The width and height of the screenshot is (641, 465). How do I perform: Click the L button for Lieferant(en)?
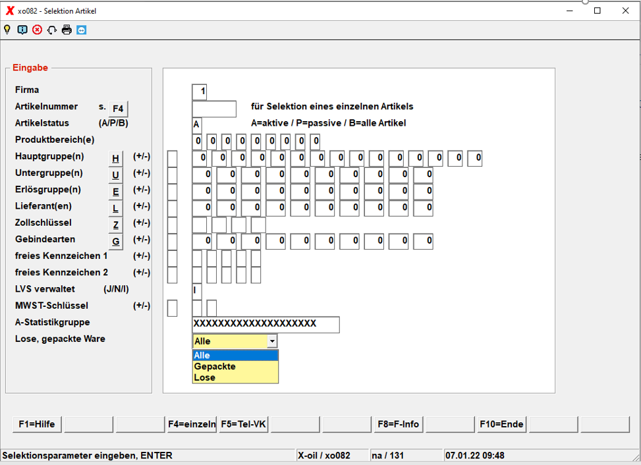116,208
